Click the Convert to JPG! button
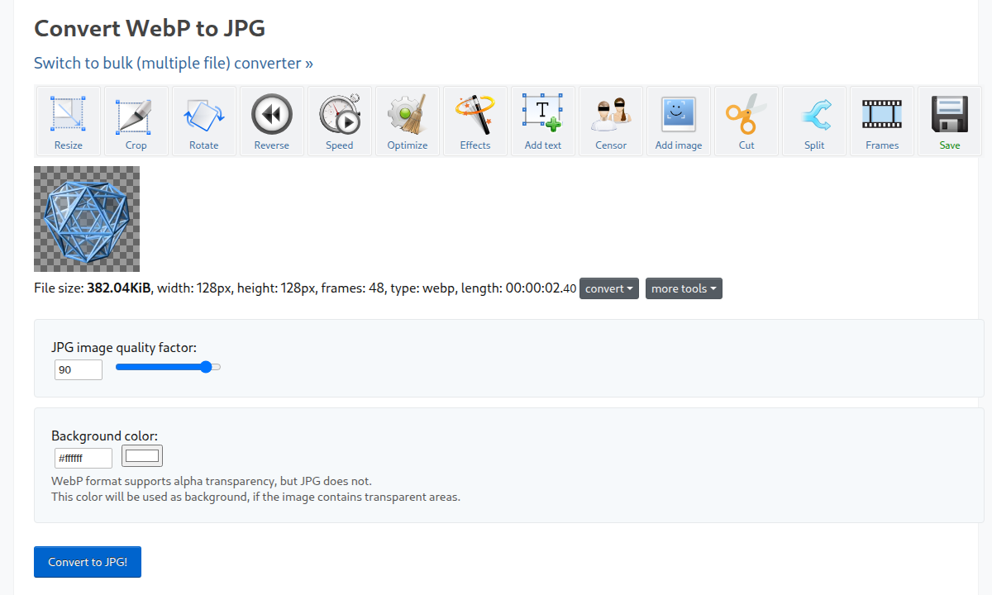The image size is (992, 595). 88,562
